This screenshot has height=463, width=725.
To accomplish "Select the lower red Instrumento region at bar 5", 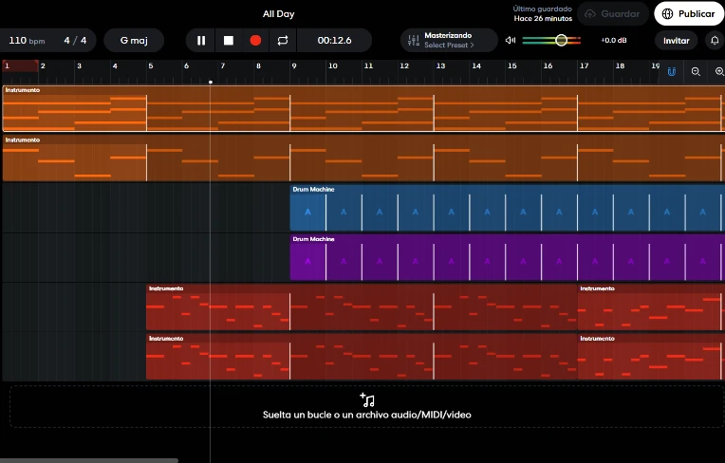I will [x=362, y=357].
